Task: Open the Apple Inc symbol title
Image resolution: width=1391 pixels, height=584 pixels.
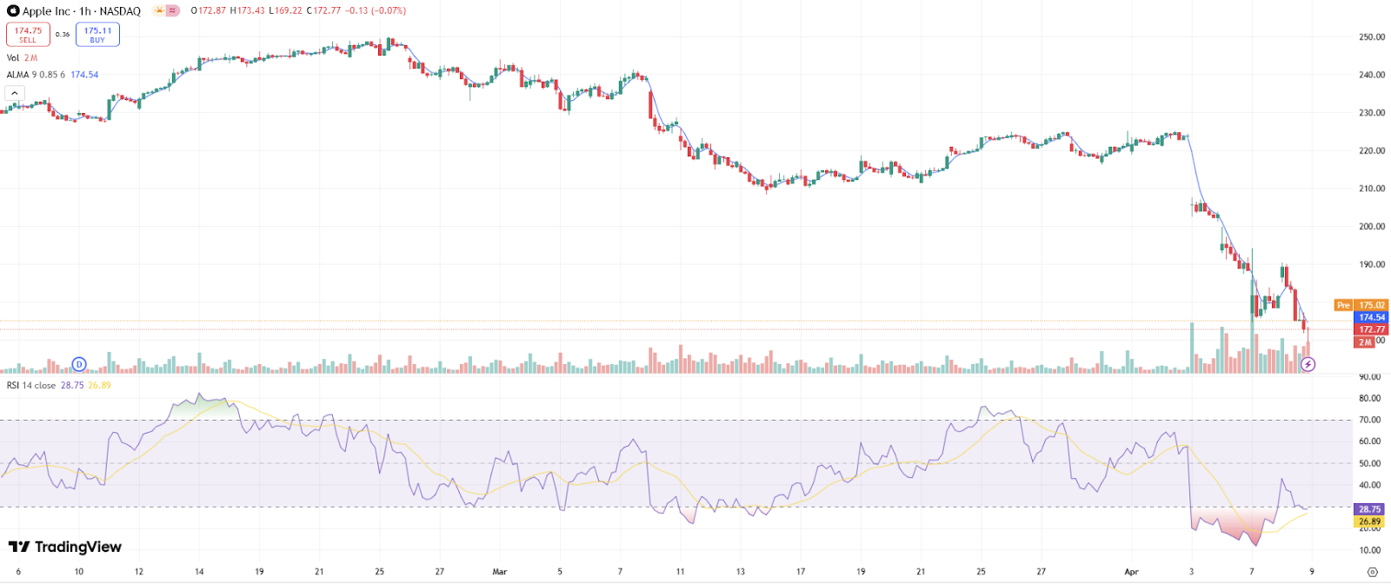Action: [x=81, y=11]
